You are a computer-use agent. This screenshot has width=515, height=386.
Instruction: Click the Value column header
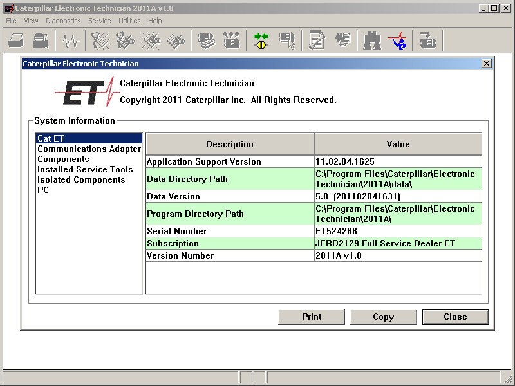click(398, 144)
